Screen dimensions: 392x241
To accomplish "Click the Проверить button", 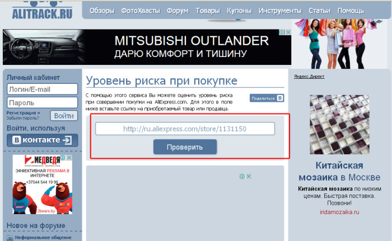I will point(185,147).
